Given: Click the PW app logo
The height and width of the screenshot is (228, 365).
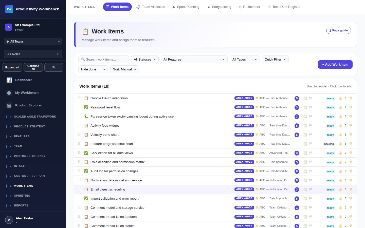Looking at the screenshot, I should tap(9, 9).
